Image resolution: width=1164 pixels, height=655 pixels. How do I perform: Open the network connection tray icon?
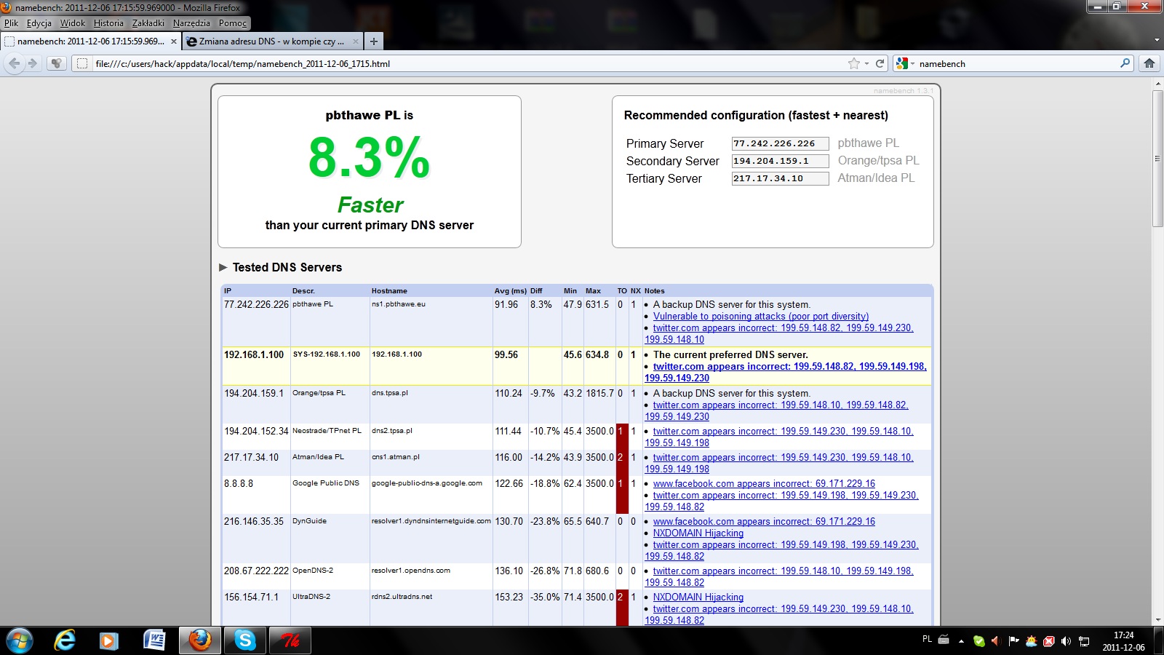point(1084,641)
